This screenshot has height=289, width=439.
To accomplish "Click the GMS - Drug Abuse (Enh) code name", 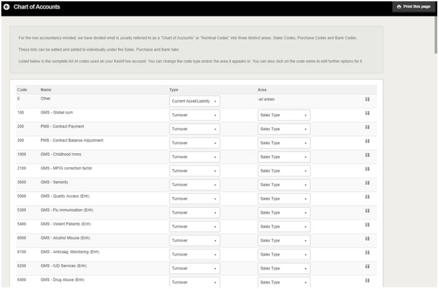I will click(62, 279).
